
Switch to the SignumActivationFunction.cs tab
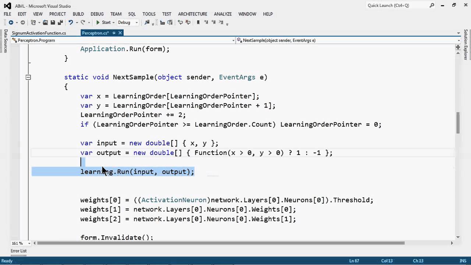[39, 33]
